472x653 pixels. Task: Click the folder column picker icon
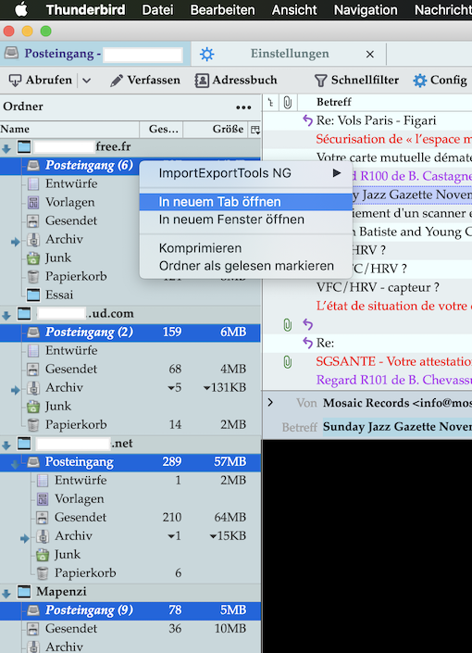(255, 130)
